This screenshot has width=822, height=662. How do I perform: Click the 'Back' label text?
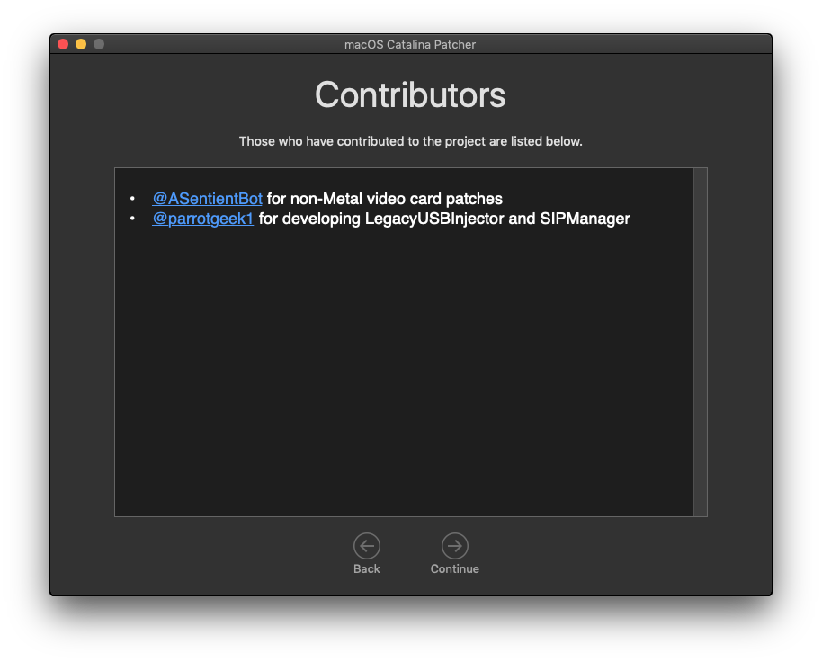(366, 568)
